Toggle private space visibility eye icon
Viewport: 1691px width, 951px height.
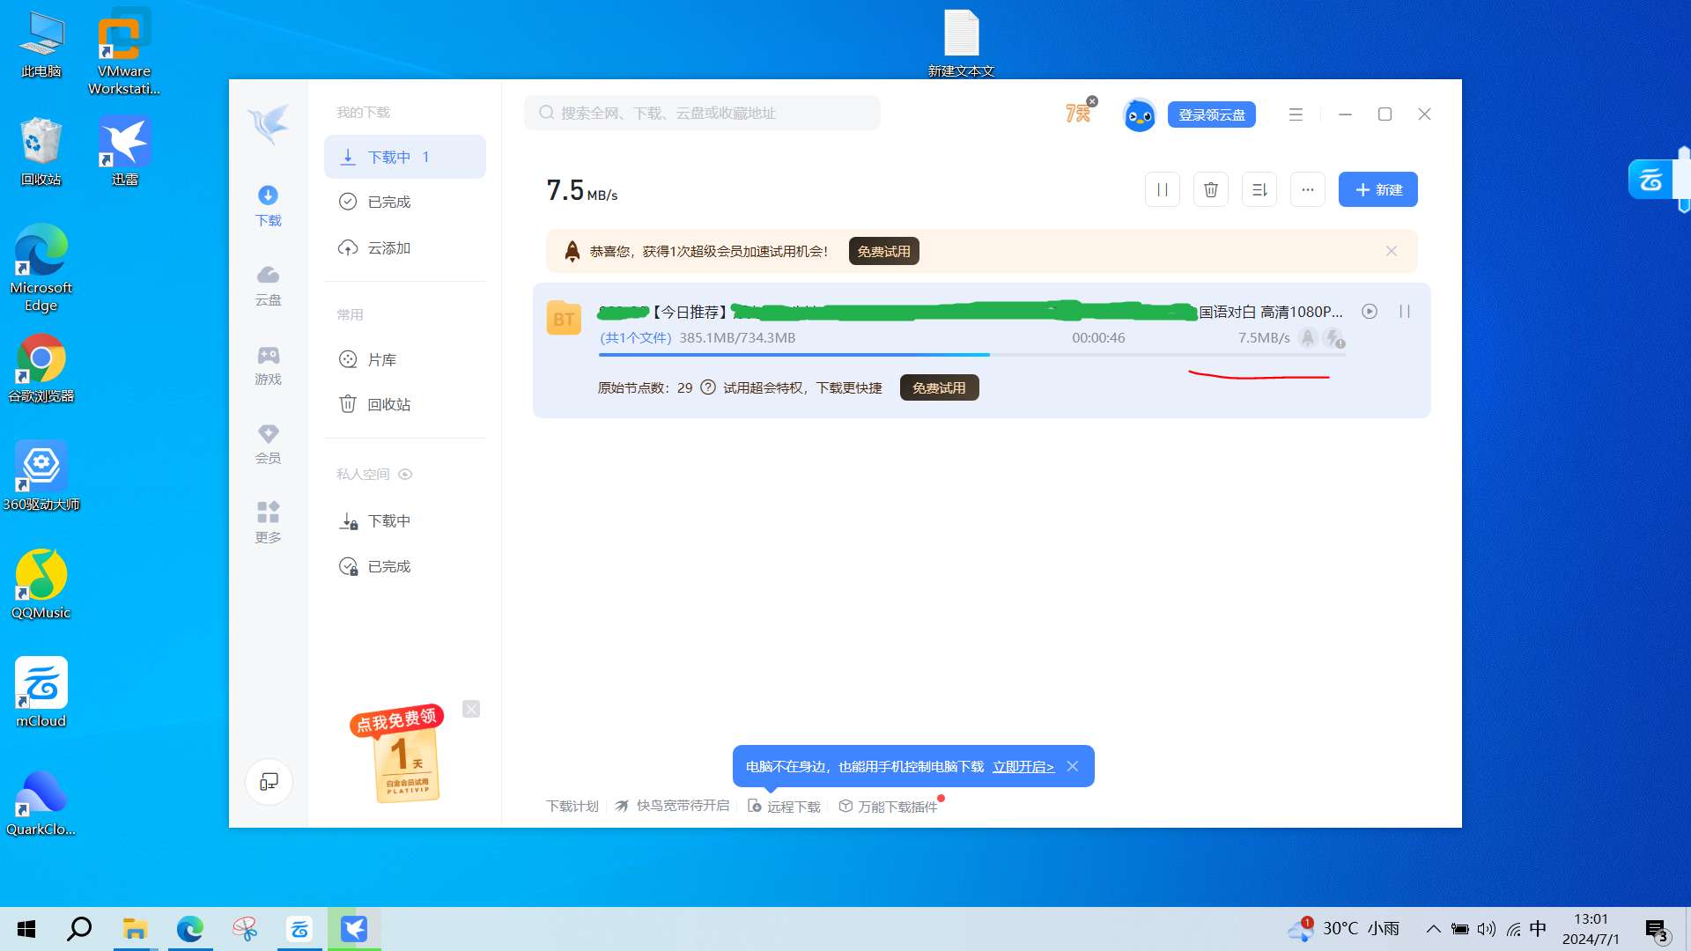[x=405, y=474]
